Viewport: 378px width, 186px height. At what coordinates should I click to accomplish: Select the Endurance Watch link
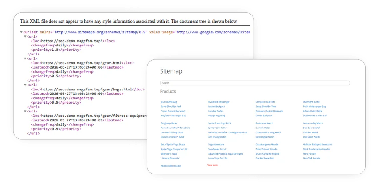coord(265,124)
